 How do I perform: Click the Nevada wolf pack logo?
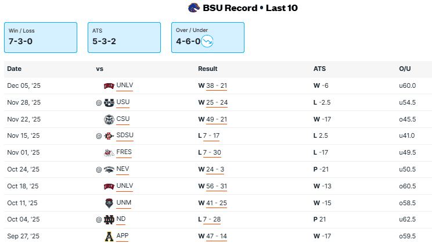tap(109, 170)
